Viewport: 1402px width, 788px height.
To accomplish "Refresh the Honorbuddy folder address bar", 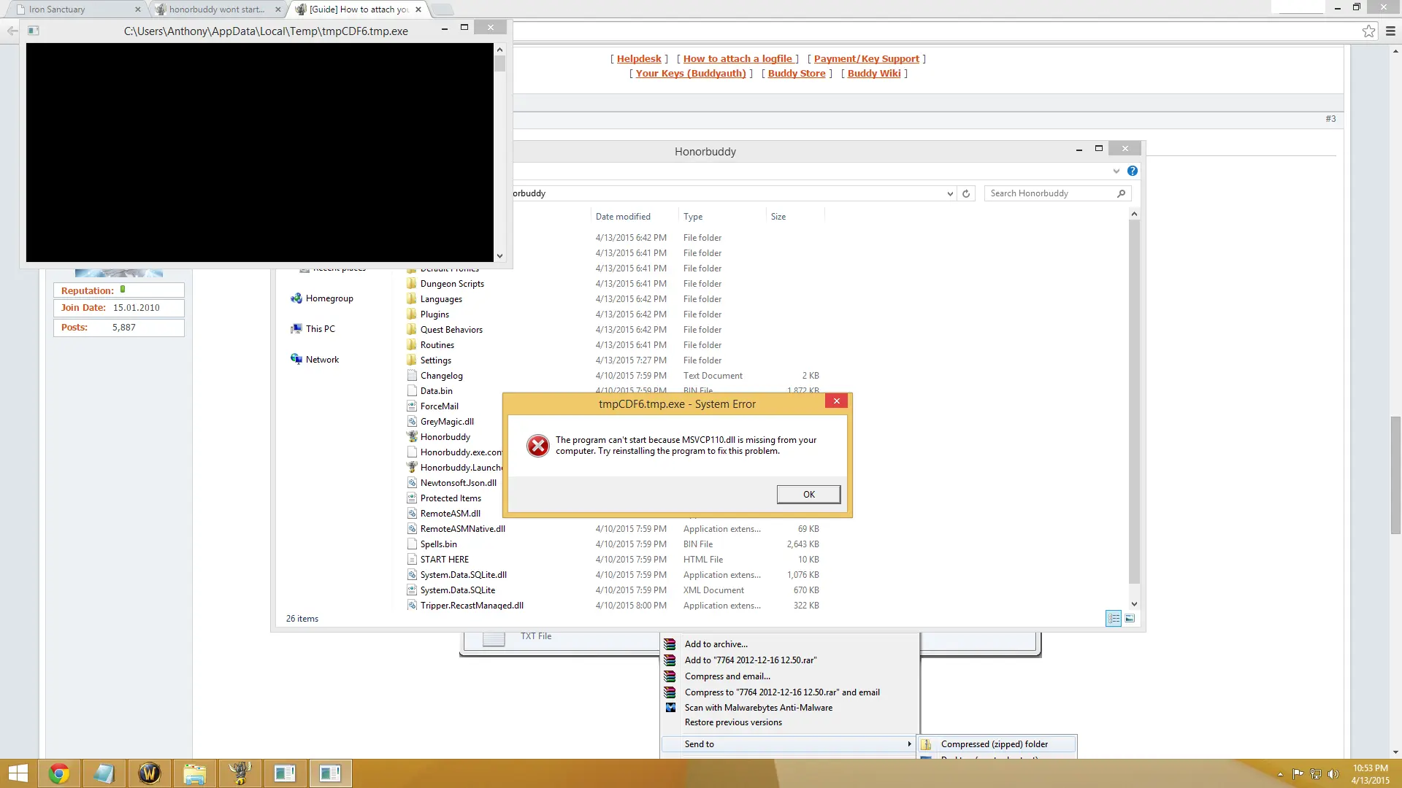I will point(966,193).
